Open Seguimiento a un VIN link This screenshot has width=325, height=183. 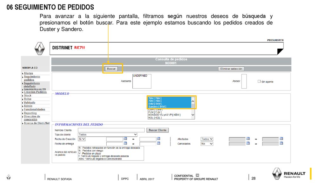[x=35, y=89]
